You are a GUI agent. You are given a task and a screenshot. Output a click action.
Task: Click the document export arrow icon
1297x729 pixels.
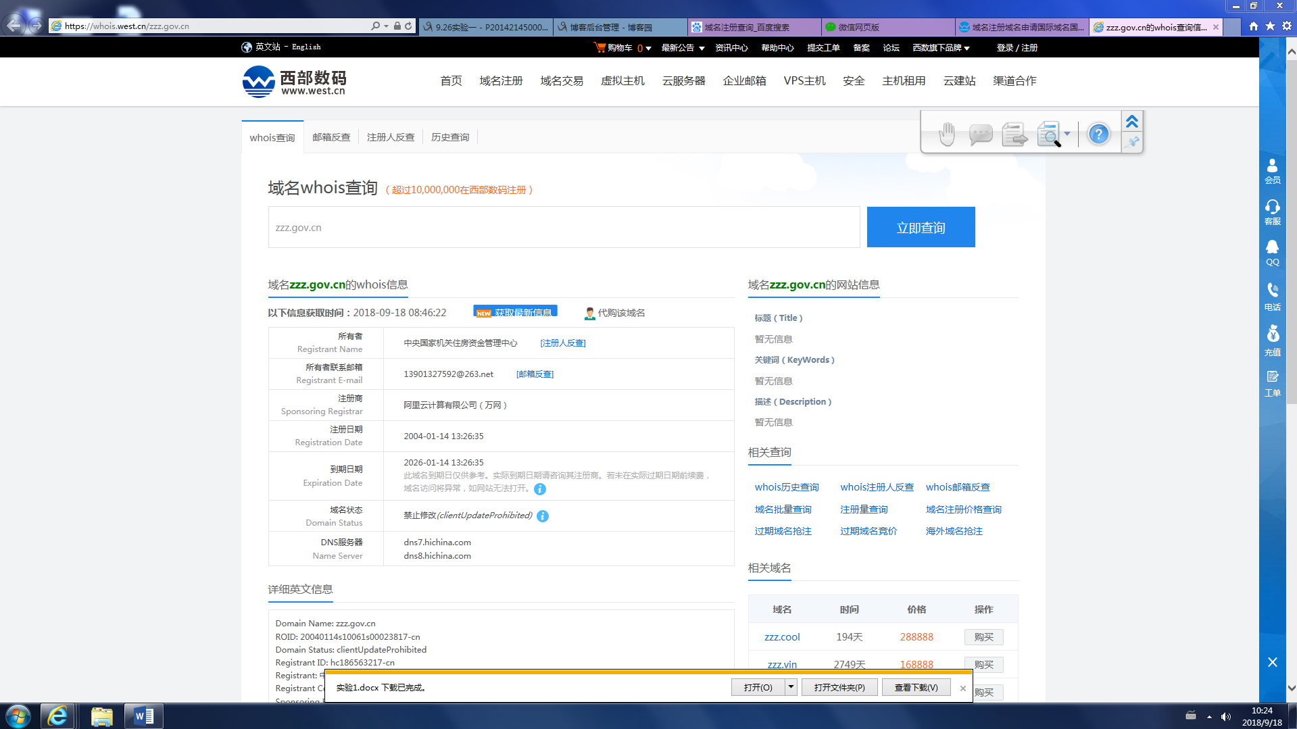point(1014,134)
